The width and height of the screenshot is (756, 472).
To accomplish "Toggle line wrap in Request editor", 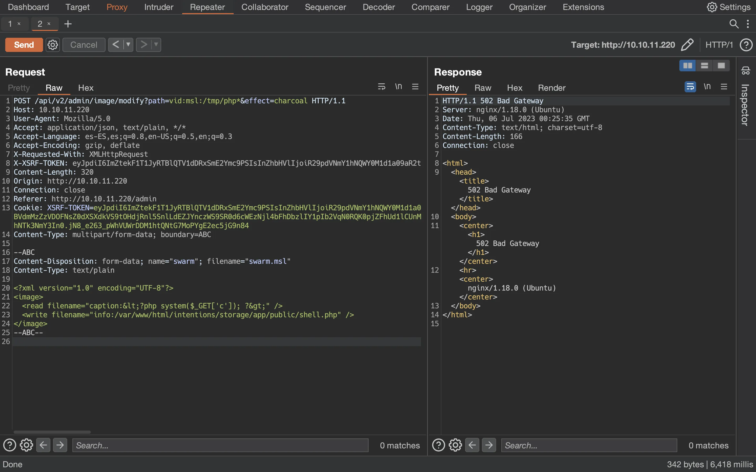I will click(381, 87).
